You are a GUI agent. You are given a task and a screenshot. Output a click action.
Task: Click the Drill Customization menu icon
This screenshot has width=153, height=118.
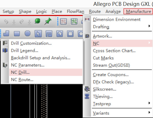point(5,43)
